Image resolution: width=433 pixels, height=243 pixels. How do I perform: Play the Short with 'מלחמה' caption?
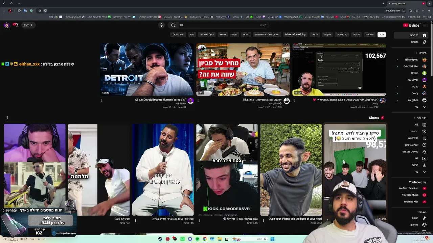pos(99,169)
